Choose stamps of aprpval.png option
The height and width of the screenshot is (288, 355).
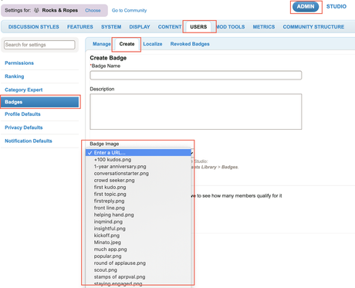point(138,277)
